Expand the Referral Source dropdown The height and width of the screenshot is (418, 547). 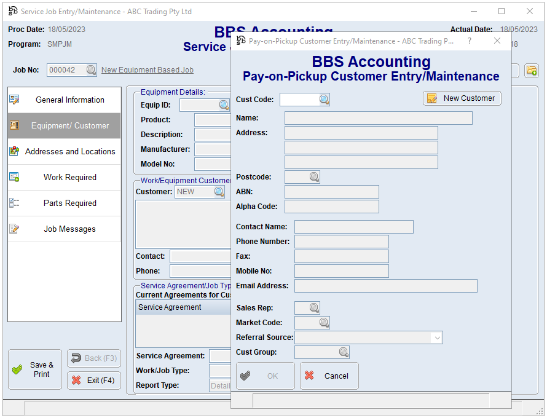[x=436, y=337]
